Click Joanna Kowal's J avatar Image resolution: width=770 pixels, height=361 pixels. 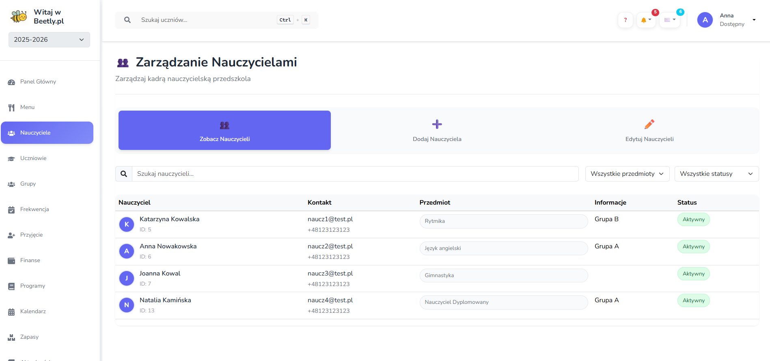pos(127,278)
